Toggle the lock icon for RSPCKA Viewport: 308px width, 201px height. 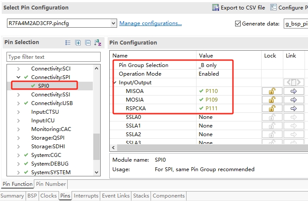272,108
